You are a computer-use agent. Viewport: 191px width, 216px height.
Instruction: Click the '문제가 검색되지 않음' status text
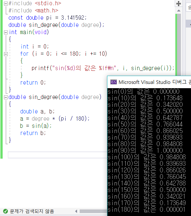coord(32,211)
